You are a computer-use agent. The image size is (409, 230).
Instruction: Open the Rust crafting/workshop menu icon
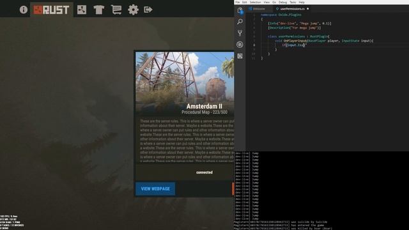click(x=82, y=10)
